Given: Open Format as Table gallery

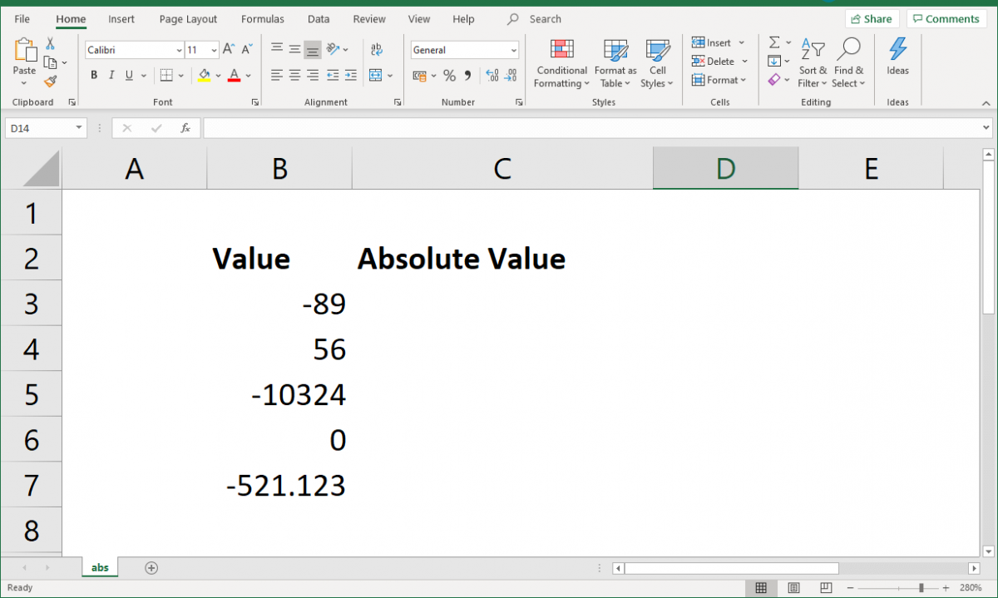Looking at the screenshot, I should (x=615, y=64).
